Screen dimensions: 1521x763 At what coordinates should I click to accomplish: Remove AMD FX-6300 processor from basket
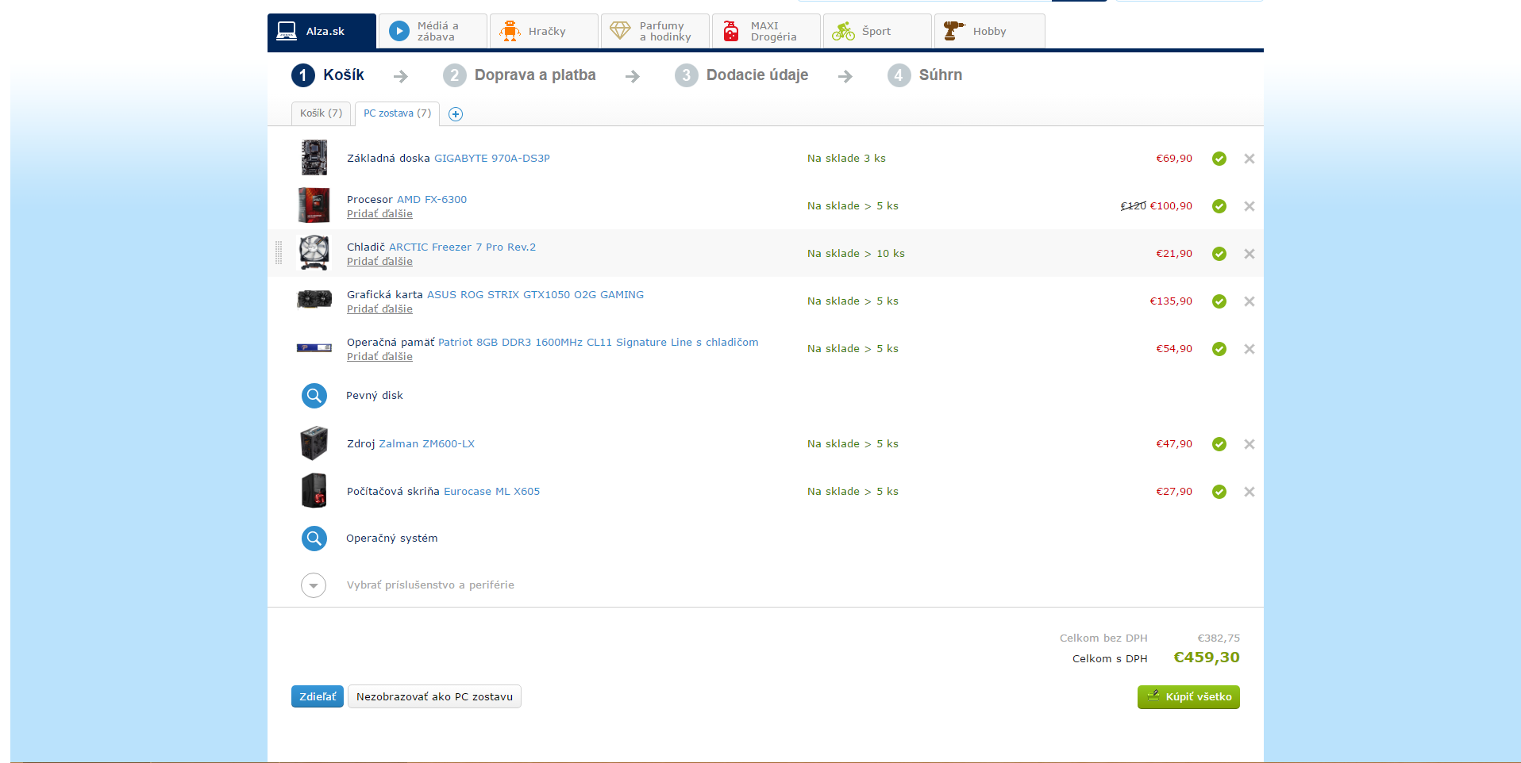(1250, 206)
